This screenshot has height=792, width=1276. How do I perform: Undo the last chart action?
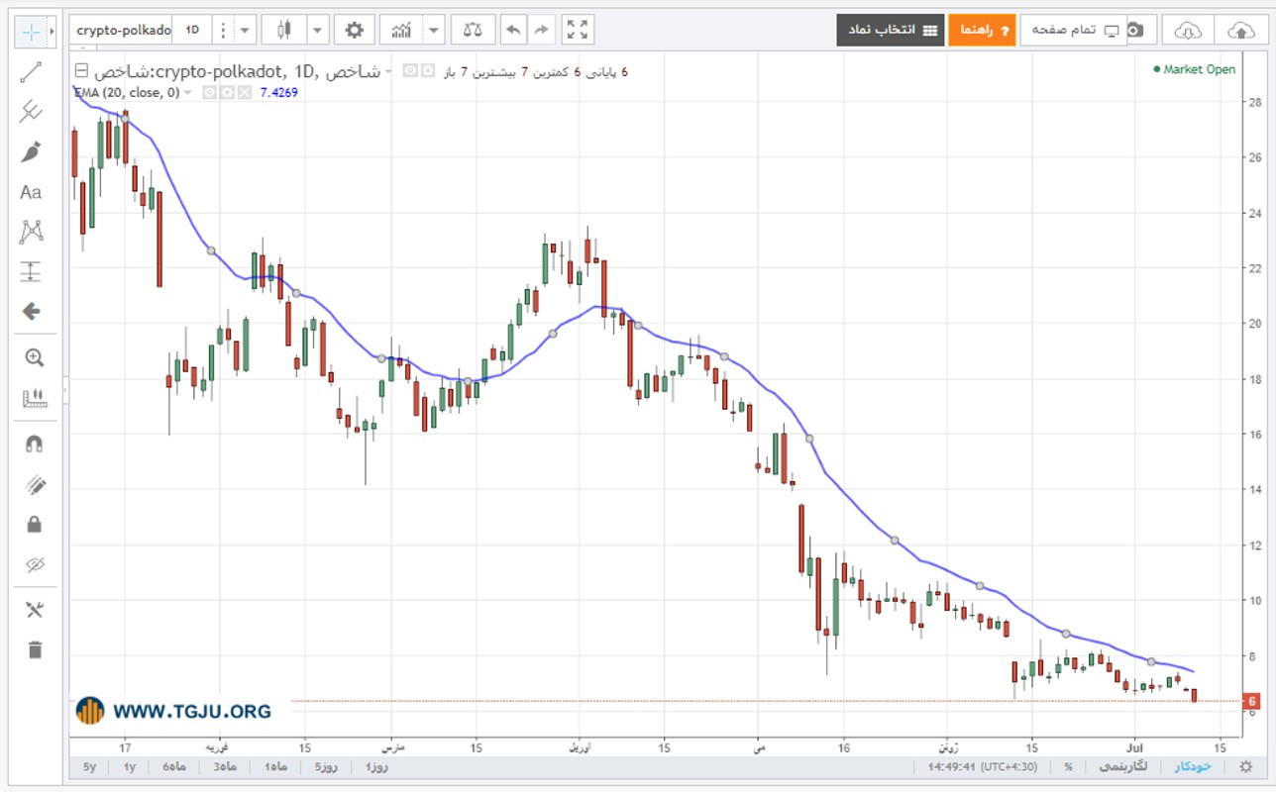coord(513,30)
